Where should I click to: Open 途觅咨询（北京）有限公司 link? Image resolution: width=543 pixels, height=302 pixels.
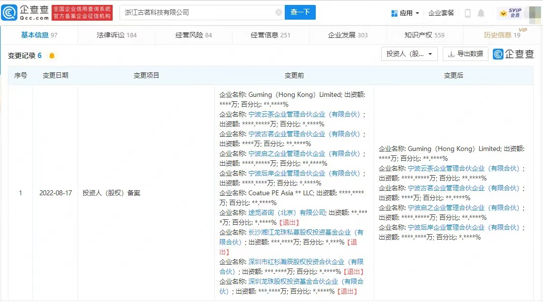pos(287,212)
